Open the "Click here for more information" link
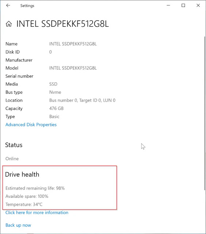The width and height of the screenshot is (206, 234). pos(37,212)
